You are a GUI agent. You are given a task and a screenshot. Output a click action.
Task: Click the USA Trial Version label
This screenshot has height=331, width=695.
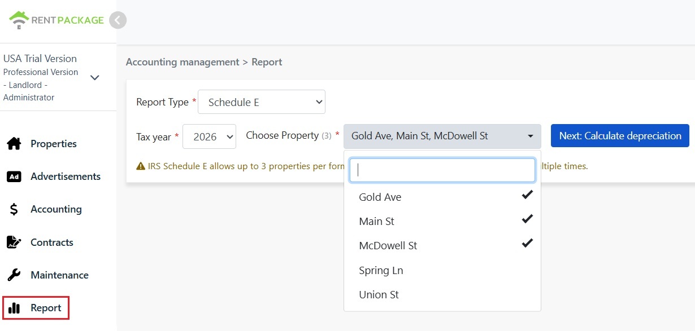click(x=40, y=59)
